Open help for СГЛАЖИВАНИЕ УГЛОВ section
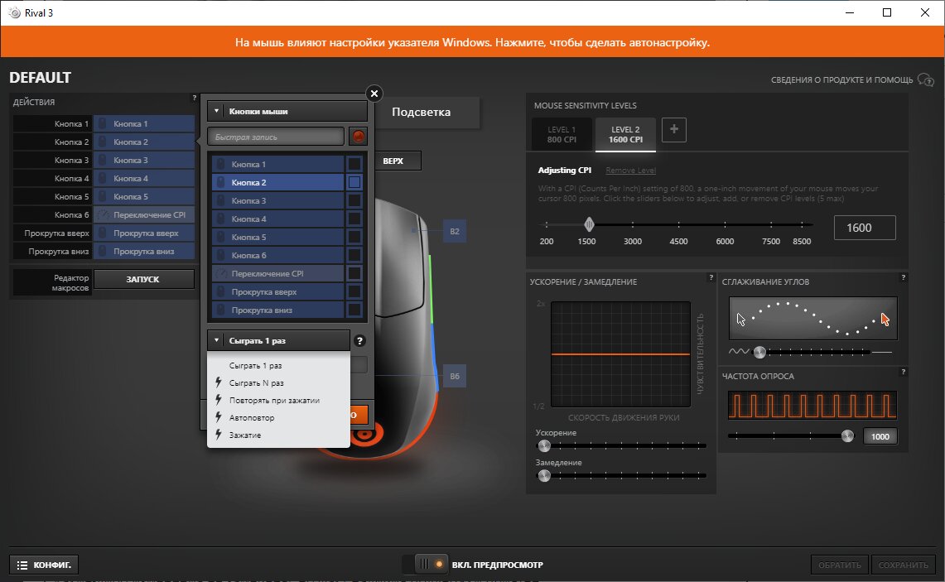Image resolution: width=945 pixels, height=582 pixels. (x=903, y=277)
